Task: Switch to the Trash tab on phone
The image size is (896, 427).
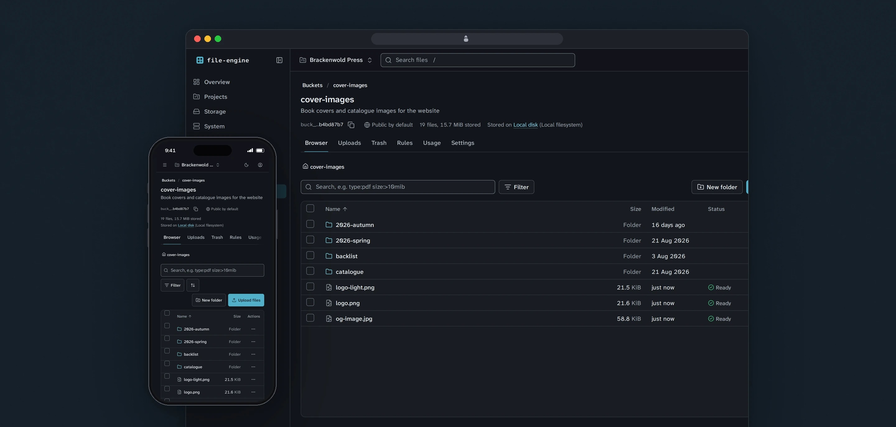Action: (217, 237)
